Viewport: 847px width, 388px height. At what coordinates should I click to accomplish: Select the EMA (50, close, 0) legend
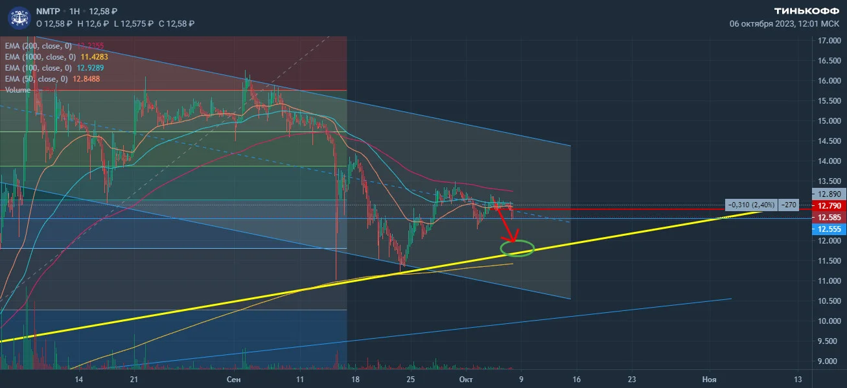[36, 79]
